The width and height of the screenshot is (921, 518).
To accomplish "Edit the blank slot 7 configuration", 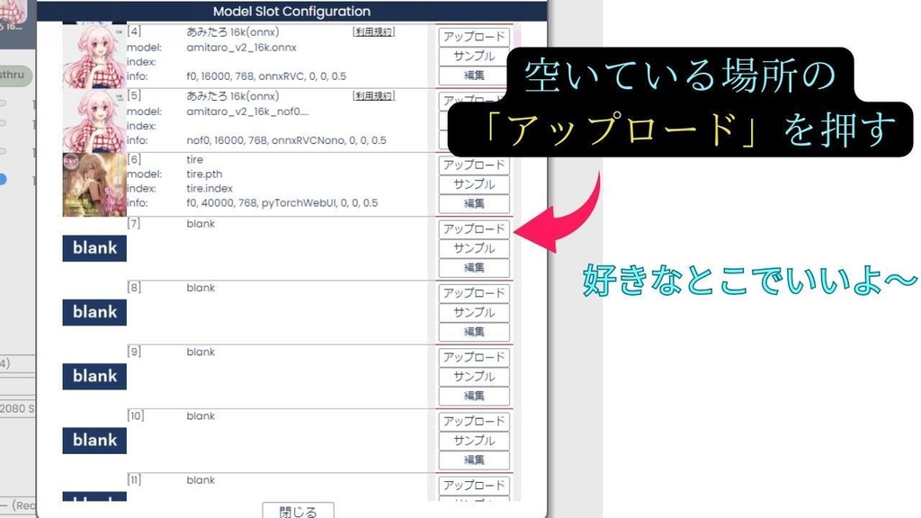I will [474, 267].
